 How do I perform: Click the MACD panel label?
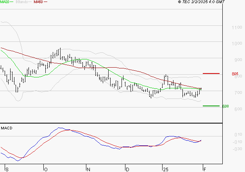click(7, 128)
